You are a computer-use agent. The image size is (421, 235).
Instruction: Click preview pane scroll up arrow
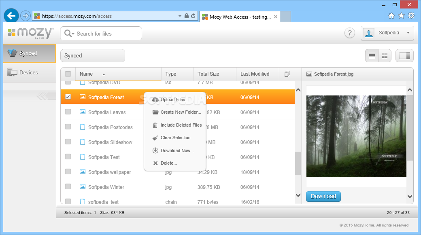click(x=410, y=90)
